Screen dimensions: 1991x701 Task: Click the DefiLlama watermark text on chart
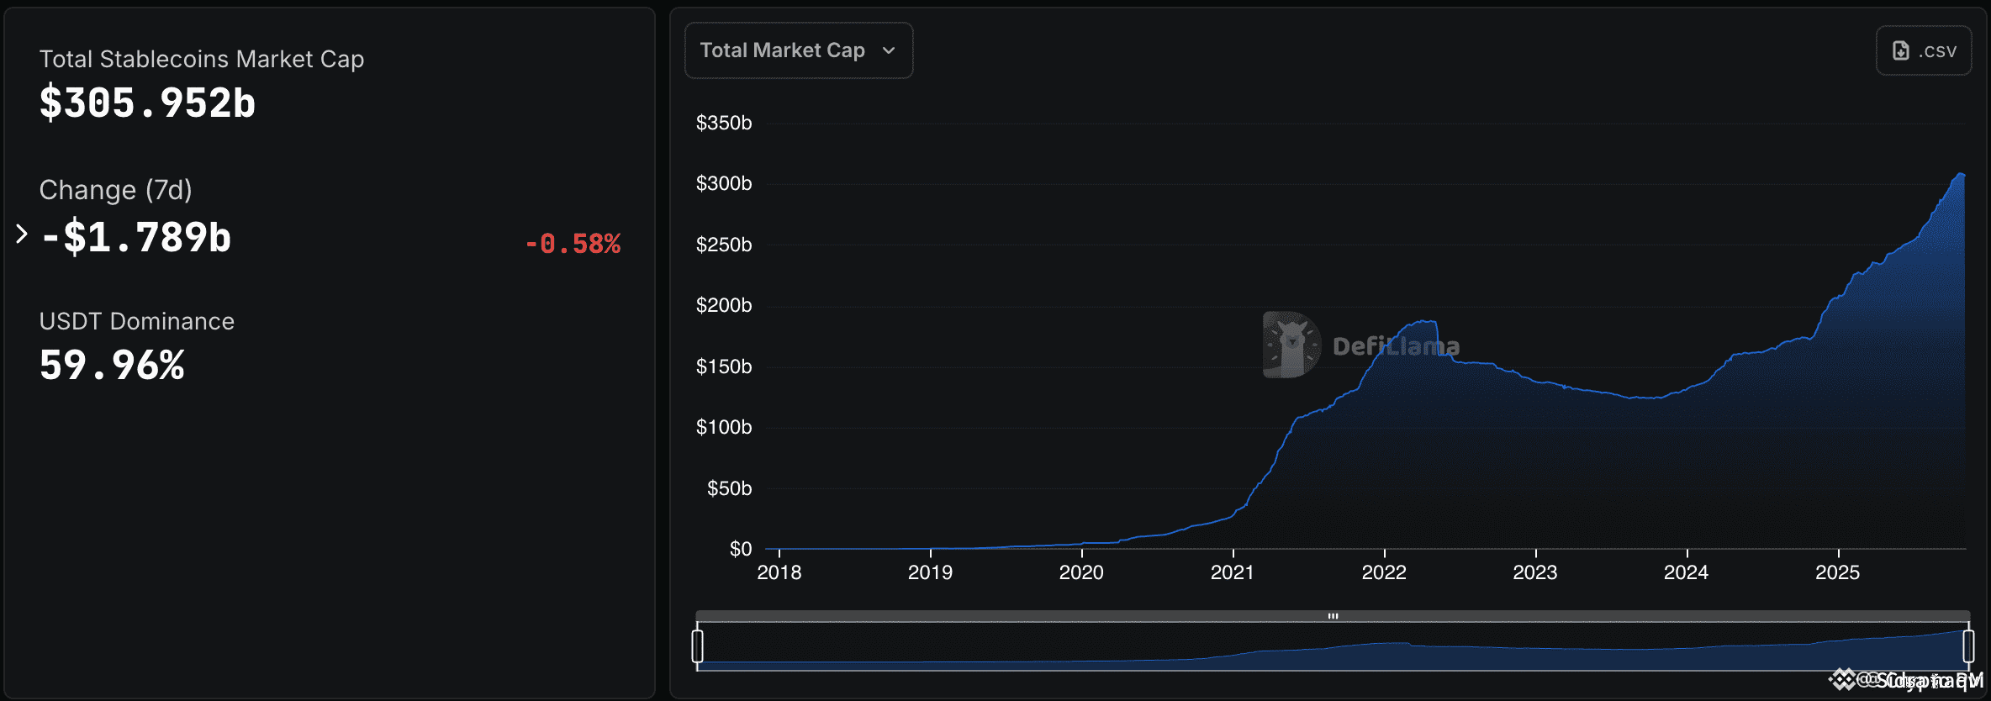(x=1396, y=346)
